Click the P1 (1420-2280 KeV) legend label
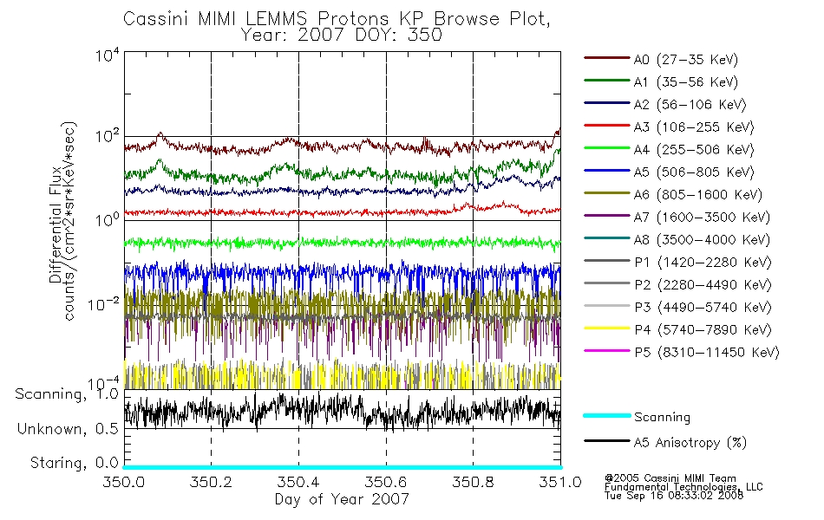This screenshot has height=520, width=824. (703, 263)
